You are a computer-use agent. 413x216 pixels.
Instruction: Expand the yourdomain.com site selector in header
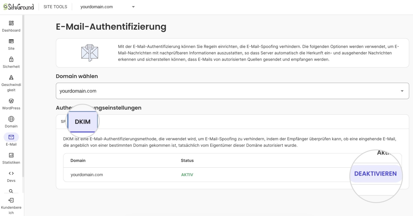[x=107, y=7]
